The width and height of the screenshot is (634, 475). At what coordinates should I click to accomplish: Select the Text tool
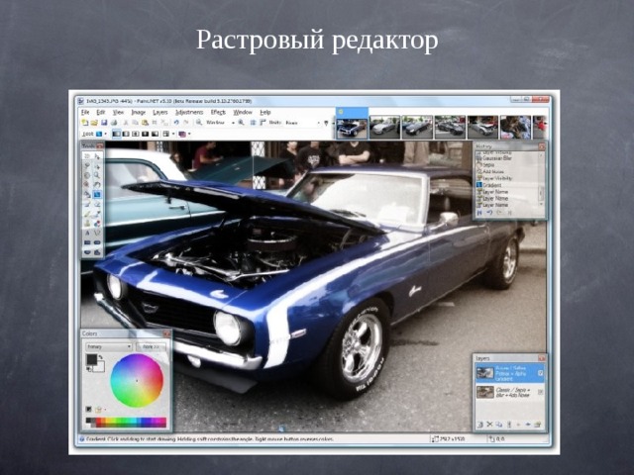point(87,234)
